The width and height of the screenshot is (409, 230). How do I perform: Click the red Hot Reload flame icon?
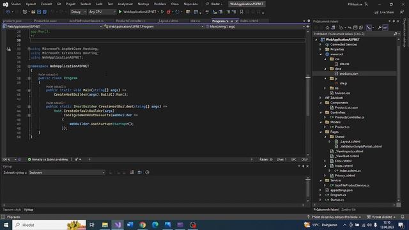169,11
